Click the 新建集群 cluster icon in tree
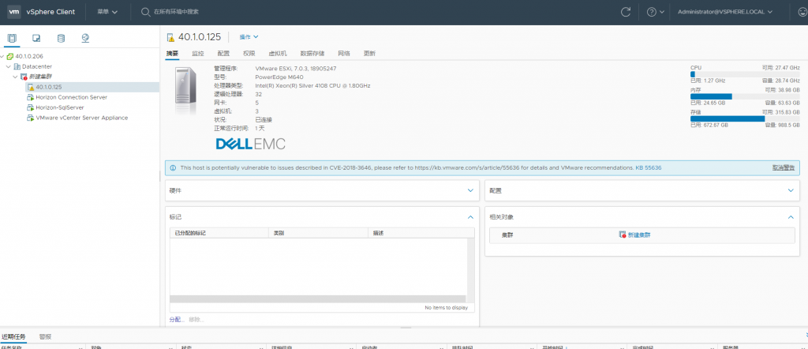Image resolution: width=808 pixels, height=349 pixels. [23, 77]
